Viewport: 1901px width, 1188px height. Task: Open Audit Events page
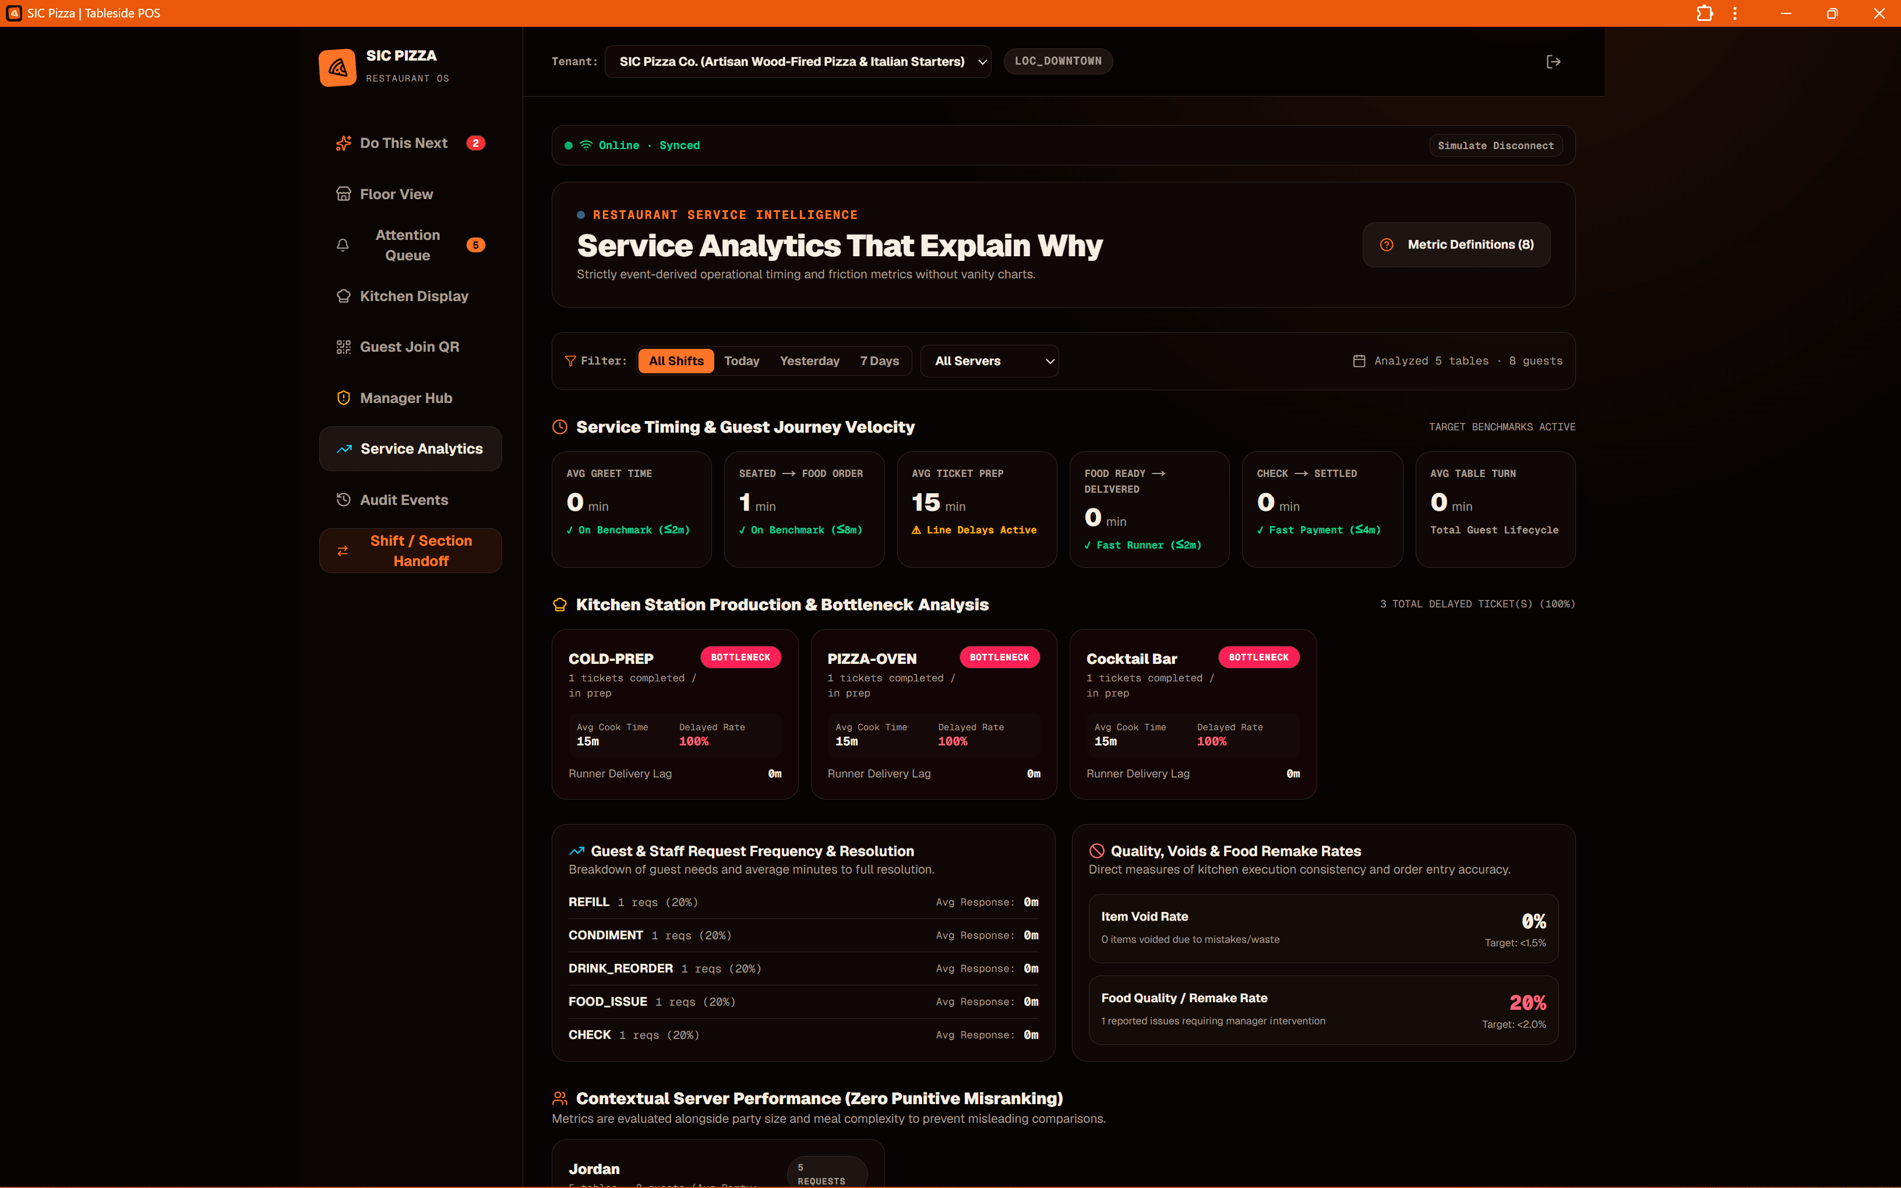coord(410,500)
